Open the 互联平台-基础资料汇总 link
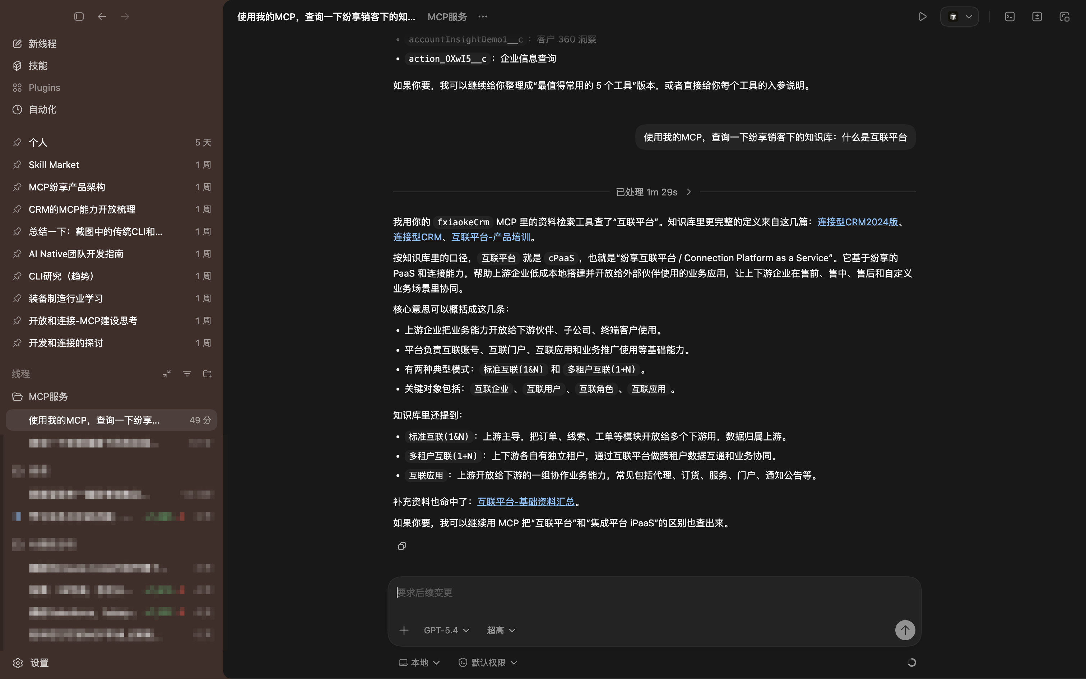1086x679 pixels. [x=525, y=502]
